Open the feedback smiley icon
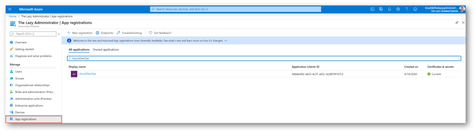 (x=415, y=9)
